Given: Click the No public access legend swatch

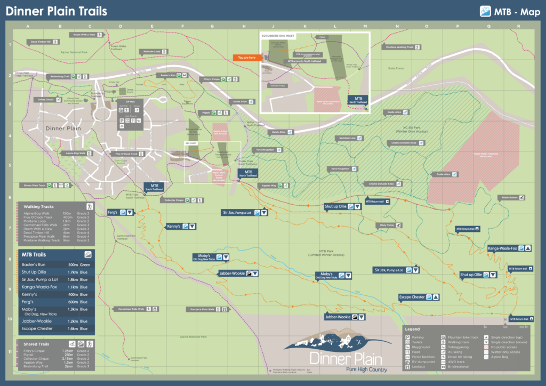Looking at the screenshot, I should 485,347.
